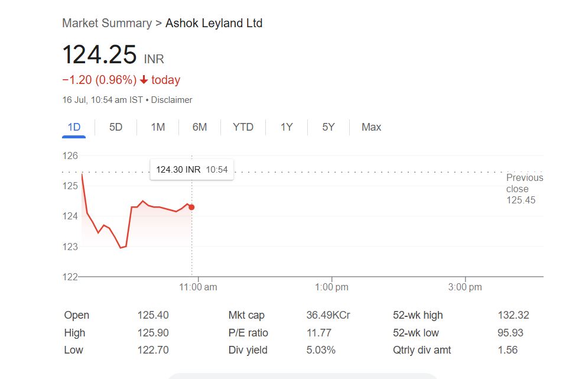
Task: Click the 1:00 pm axis label
Action: coord(331,287)
